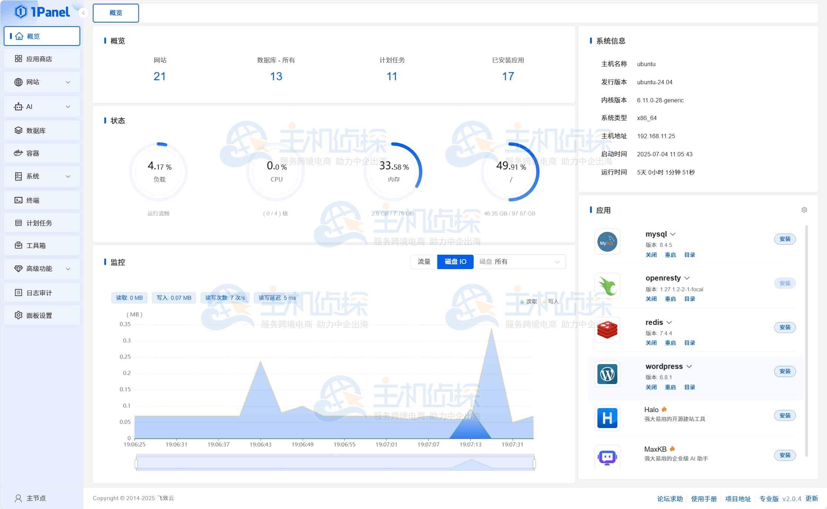The height and width of the screenshot is (509, 827).
Task: Click the Redis app icon
Action: (x=607, y=330)
